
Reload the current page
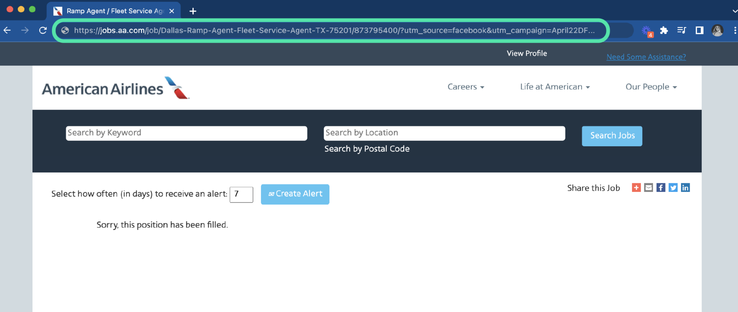[43, 30]
